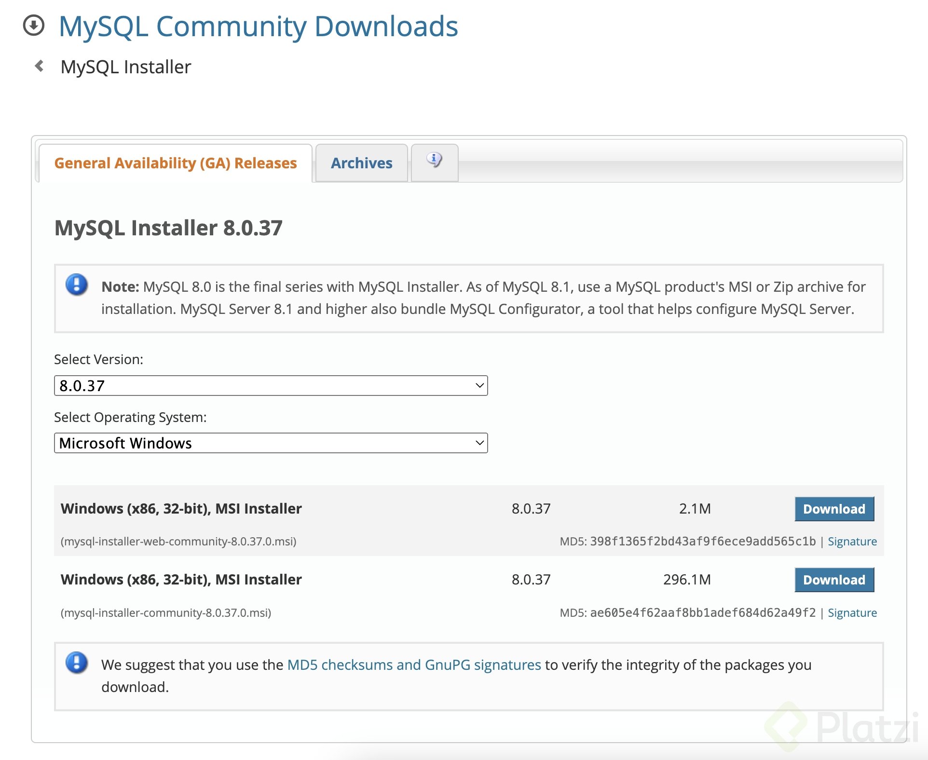
Task: Switch to the Archives tab
Action: click(362, 163)
